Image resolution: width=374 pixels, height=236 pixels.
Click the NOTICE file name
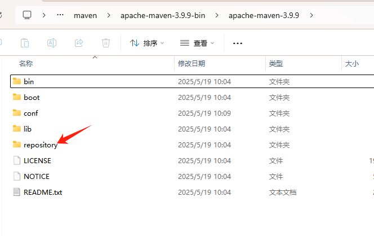(37, 177)
